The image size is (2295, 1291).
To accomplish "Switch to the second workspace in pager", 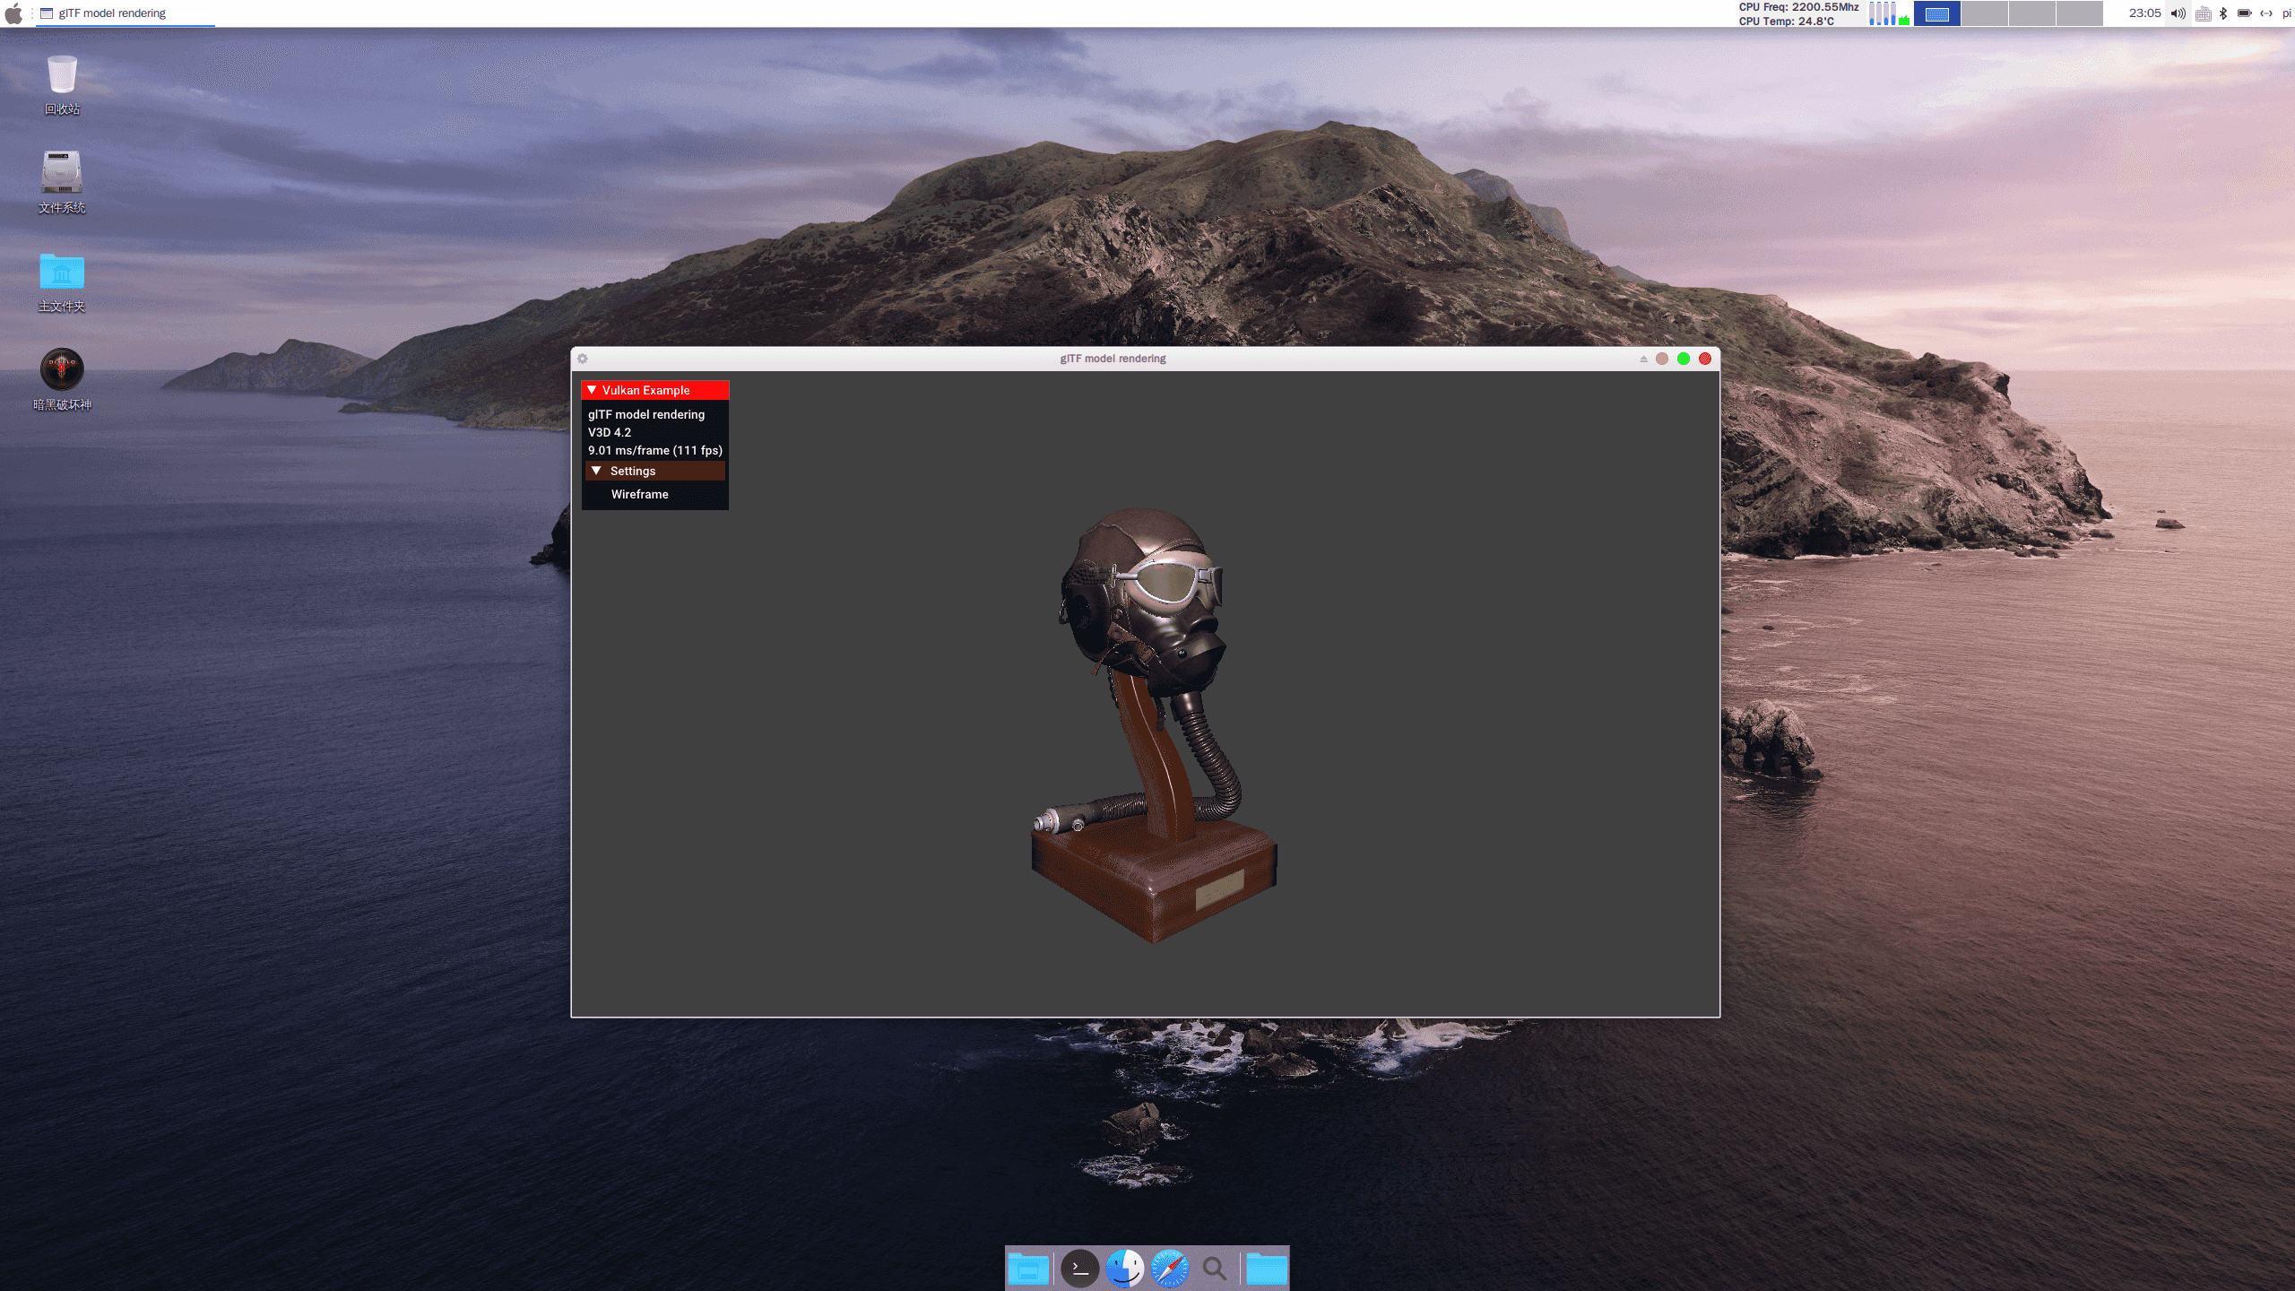I will [x=1984, y=13].
